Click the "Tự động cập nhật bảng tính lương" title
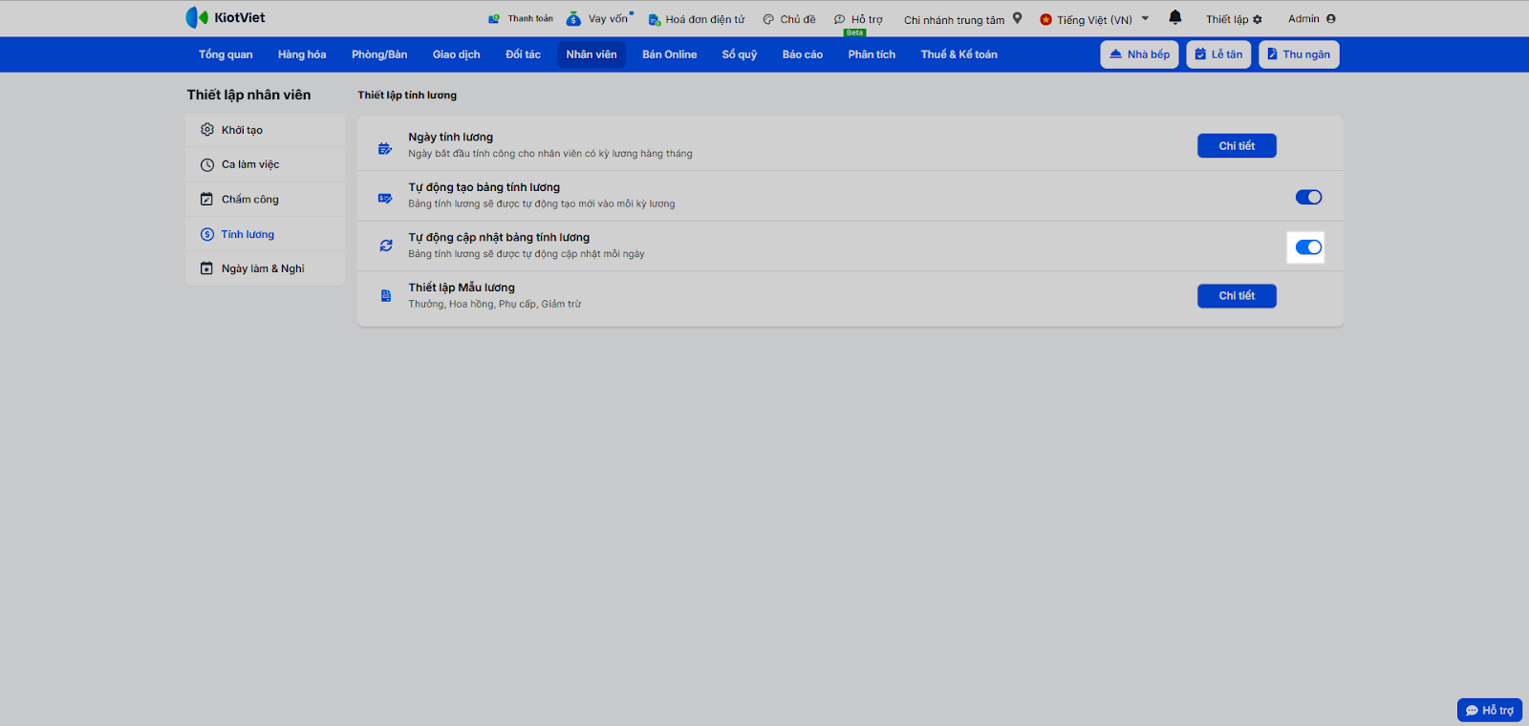This screenshot has width=1529, height=726. (x=499, y=237)
